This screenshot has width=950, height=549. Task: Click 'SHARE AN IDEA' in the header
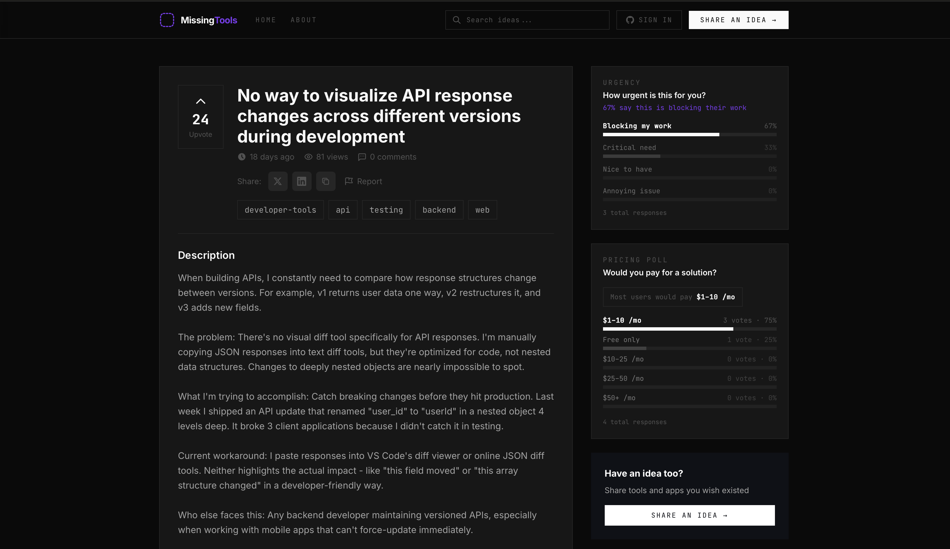tap(738, 20)
